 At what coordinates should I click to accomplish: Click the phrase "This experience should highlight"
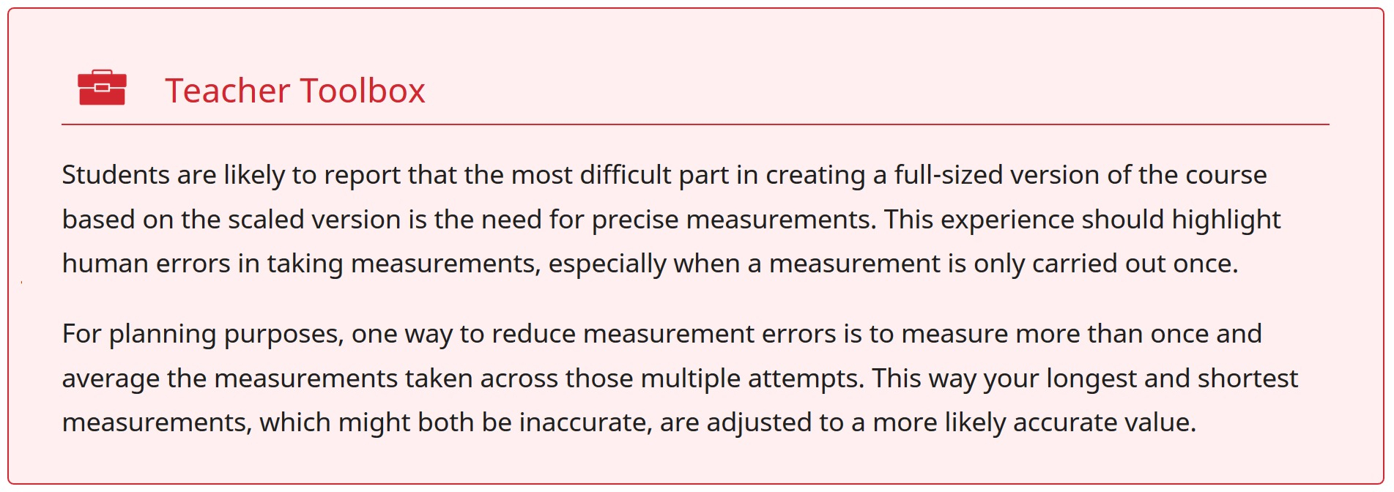[x=1082, y=220]
